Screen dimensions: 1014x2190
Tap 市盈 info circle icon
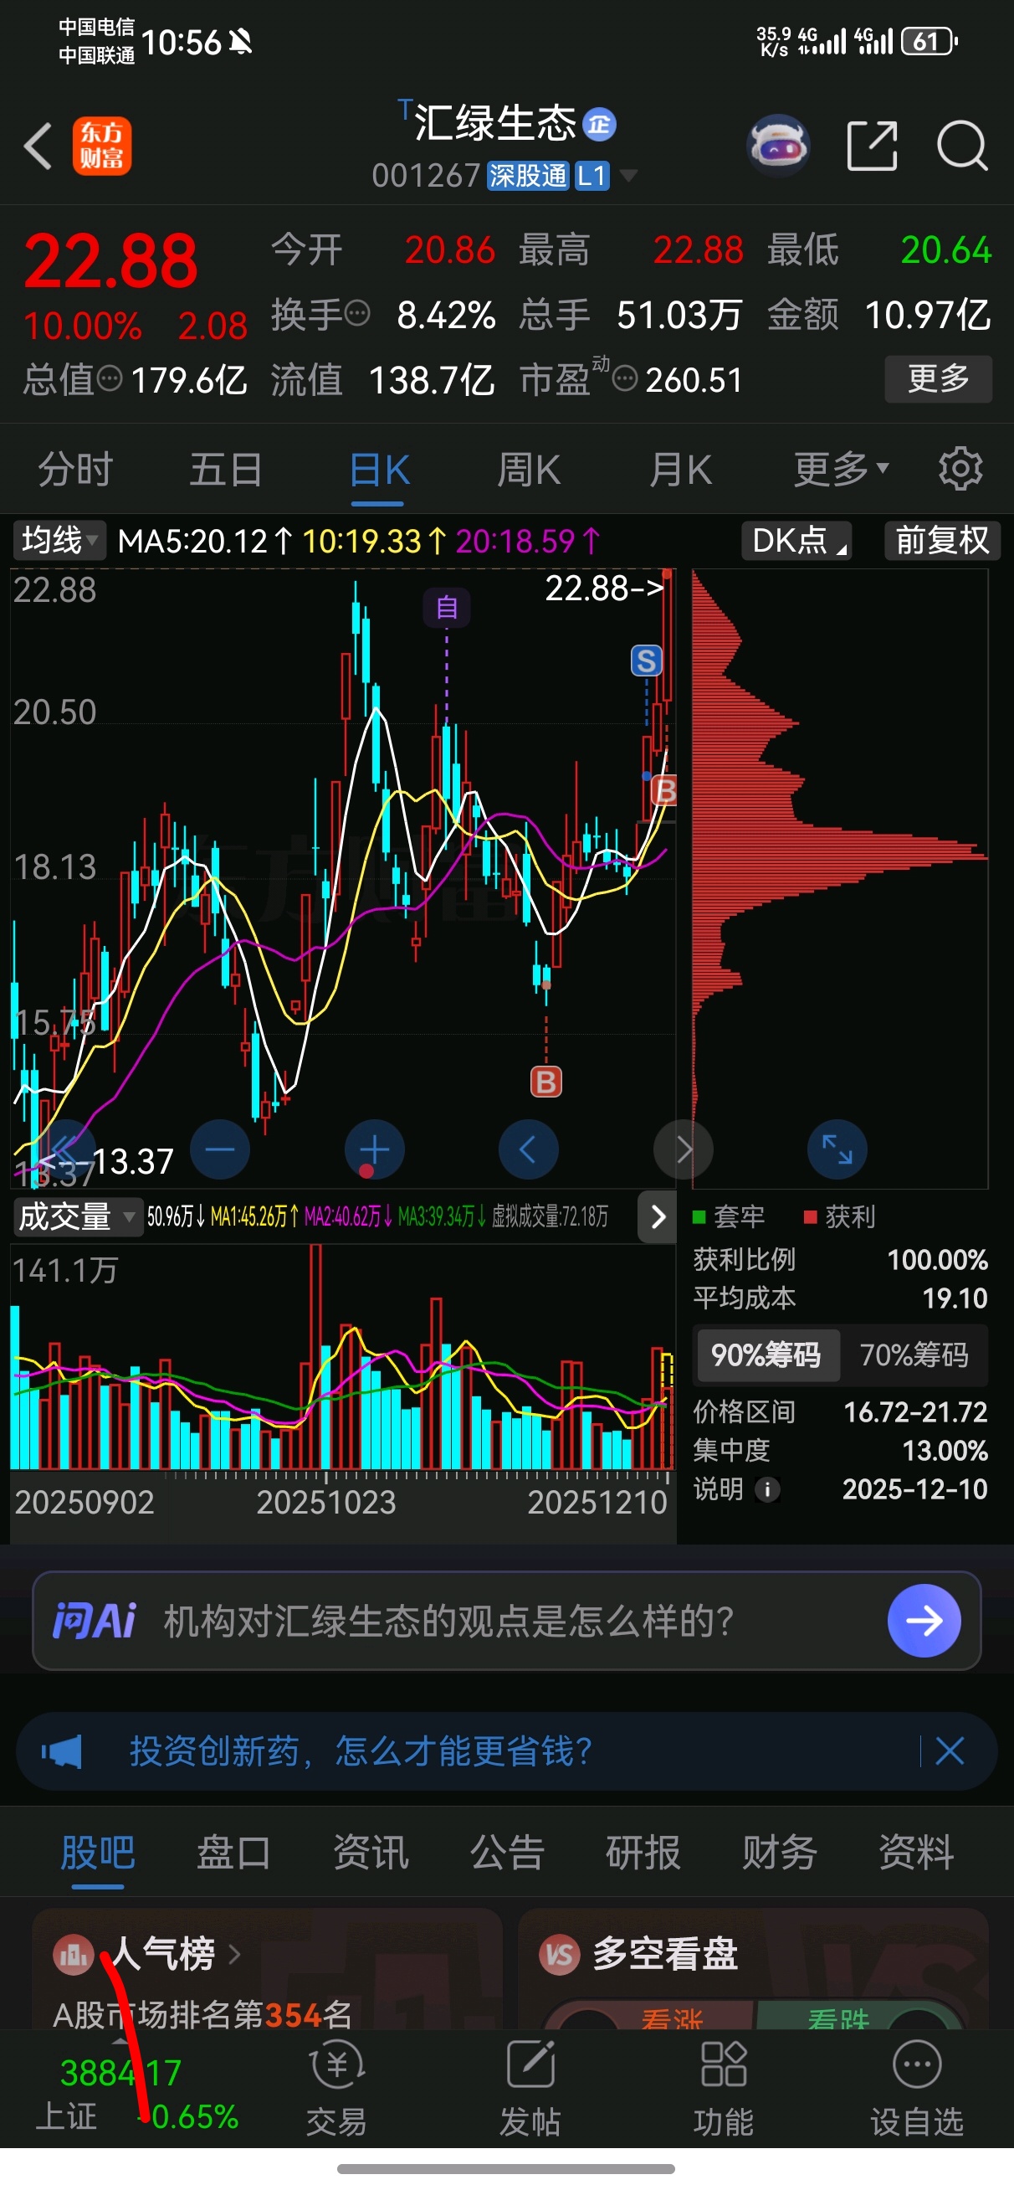click(625, 378)
